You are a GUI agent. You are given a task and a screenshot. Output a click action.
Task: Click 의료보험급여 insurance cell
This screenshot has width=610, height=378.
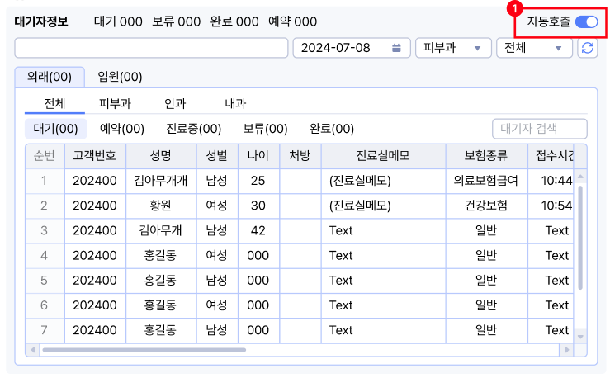pos(486,181)
